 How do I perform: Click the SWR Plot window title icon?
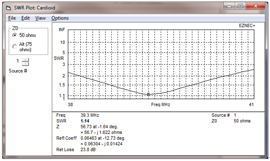[x=9, y=8]
